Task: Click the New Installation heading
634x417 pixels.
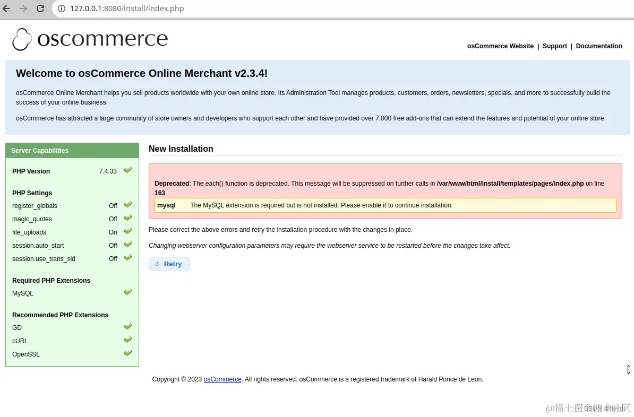Action: click(x=181, y=149)
